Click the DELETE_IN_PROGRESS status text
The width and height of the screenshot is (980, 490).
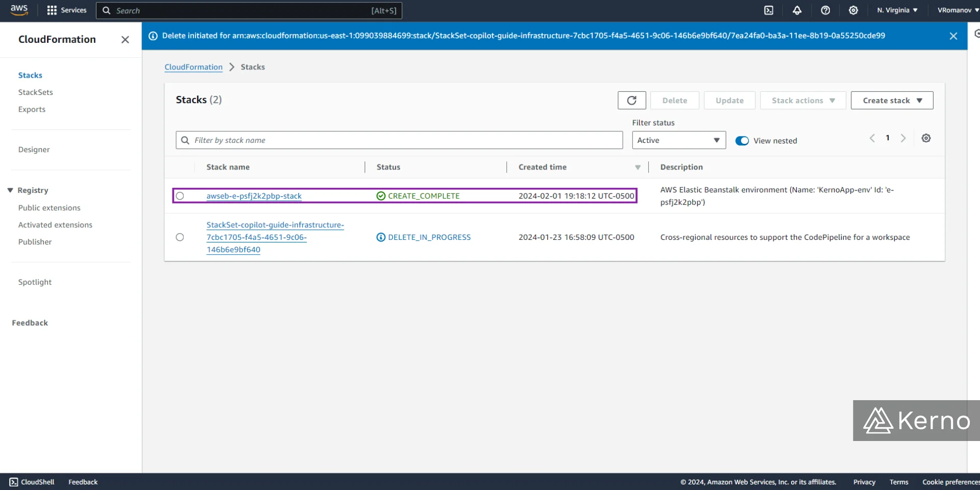429,237
